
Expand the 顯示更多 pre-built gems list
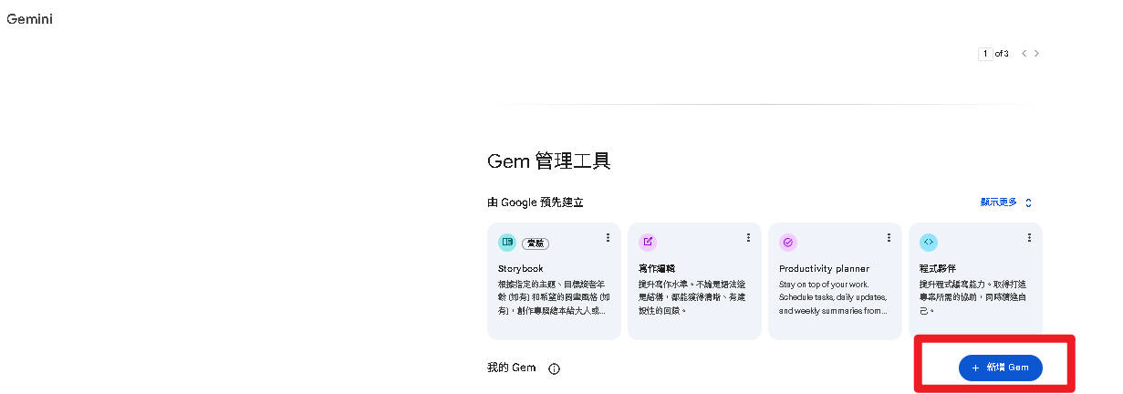point(1006,202)
